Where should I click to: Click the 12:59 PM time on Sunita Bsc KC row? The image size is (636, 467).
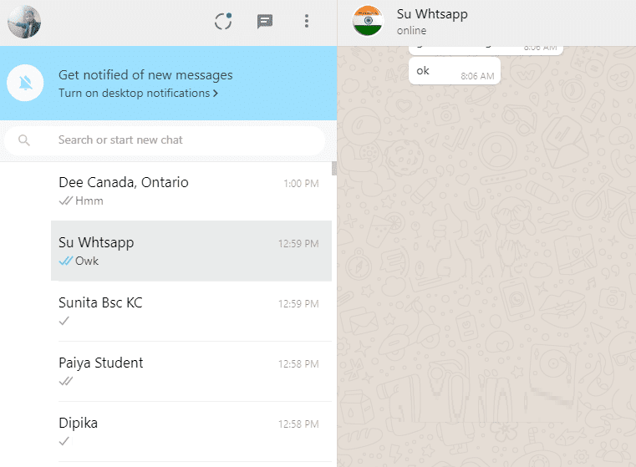point(298,303)
